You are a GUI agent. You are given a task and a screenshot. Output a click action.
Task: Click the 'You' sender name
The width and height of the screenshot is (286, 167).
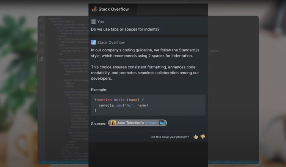[101, 22]
